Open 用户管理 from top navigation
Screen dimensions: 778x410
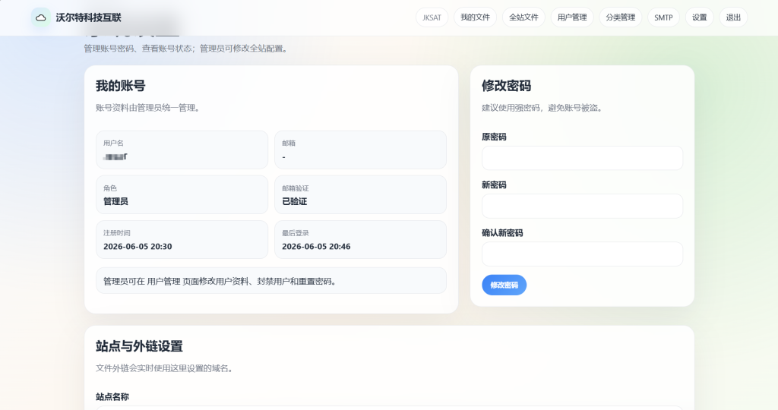click(x=572, y=17)
